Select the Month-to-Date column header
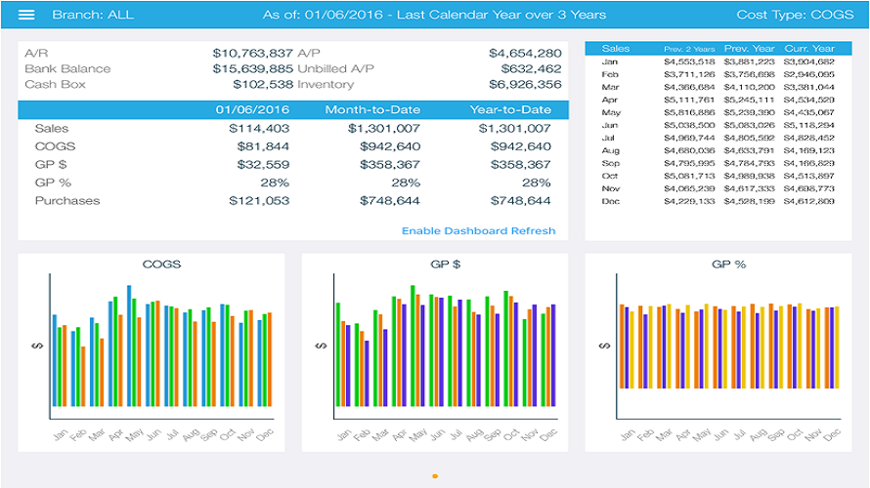The height and width of the screenshot is (488, 870). click(372, 109)
